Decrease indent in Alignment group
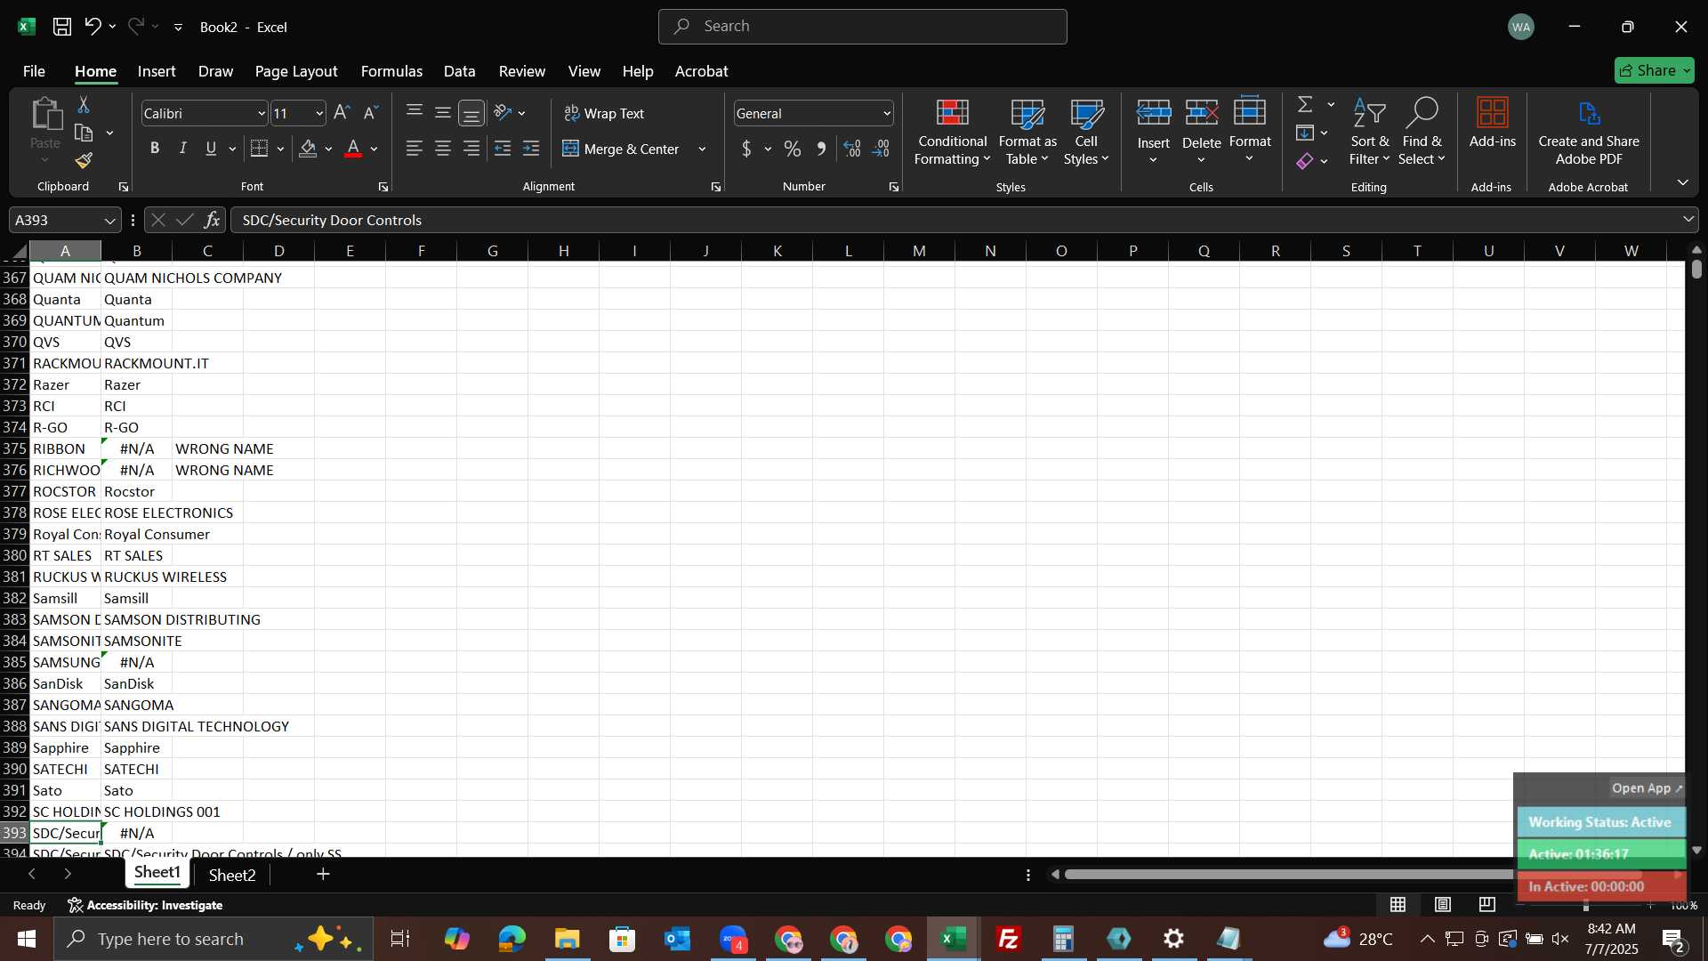This screenshot has width=1708, height=961. [503, 149]
